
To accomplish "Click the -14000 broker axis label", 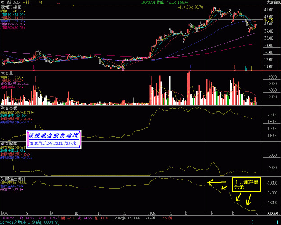I will coord(272,193).
